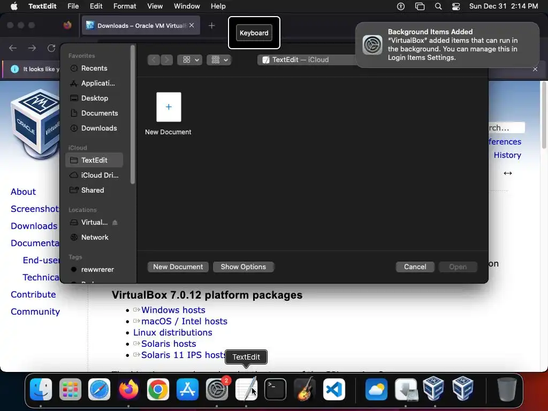Viewport: 548px width, 411px height.
Task: Cancel the open dialog
Action: pos(415,267)
